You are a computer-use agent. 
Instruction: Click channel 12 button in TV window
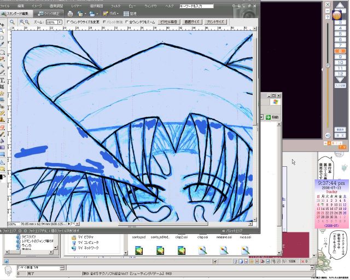click(x=340, y=74)
